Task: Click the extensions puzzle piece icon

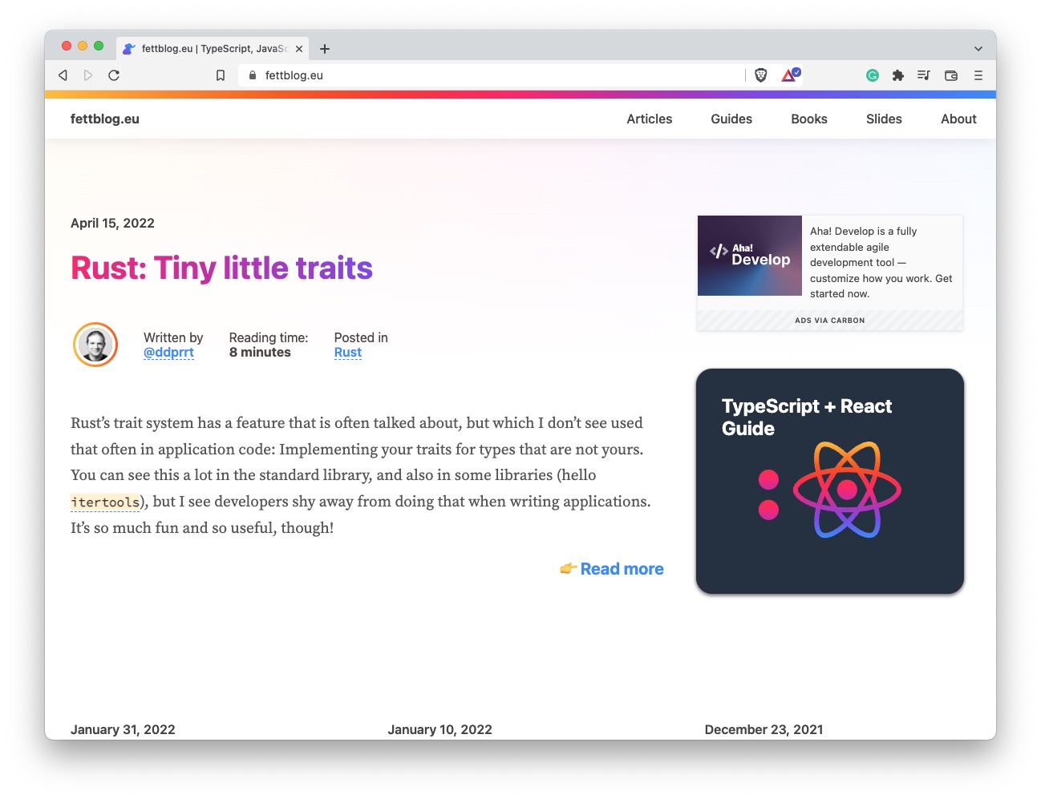Action: coord(898,75)
